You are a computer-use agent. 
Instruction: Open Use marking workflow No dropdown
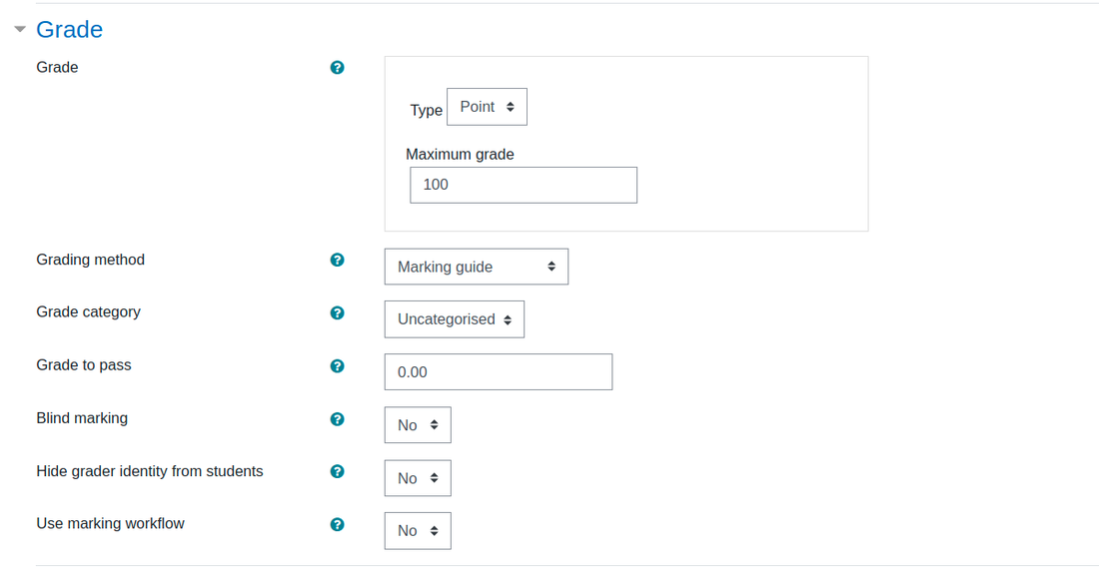[x=418, y=531]
